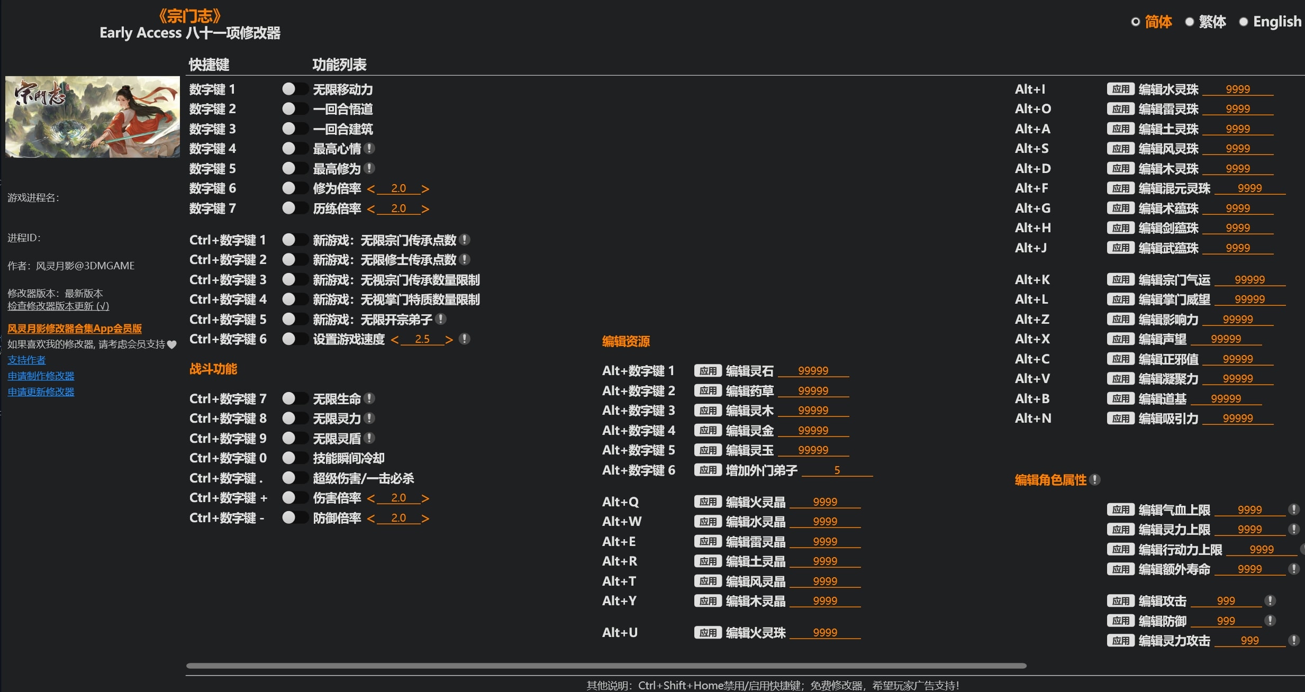Toggle the 一回合悟道 switch
The image size is (1305, 692).
[295, 108]
